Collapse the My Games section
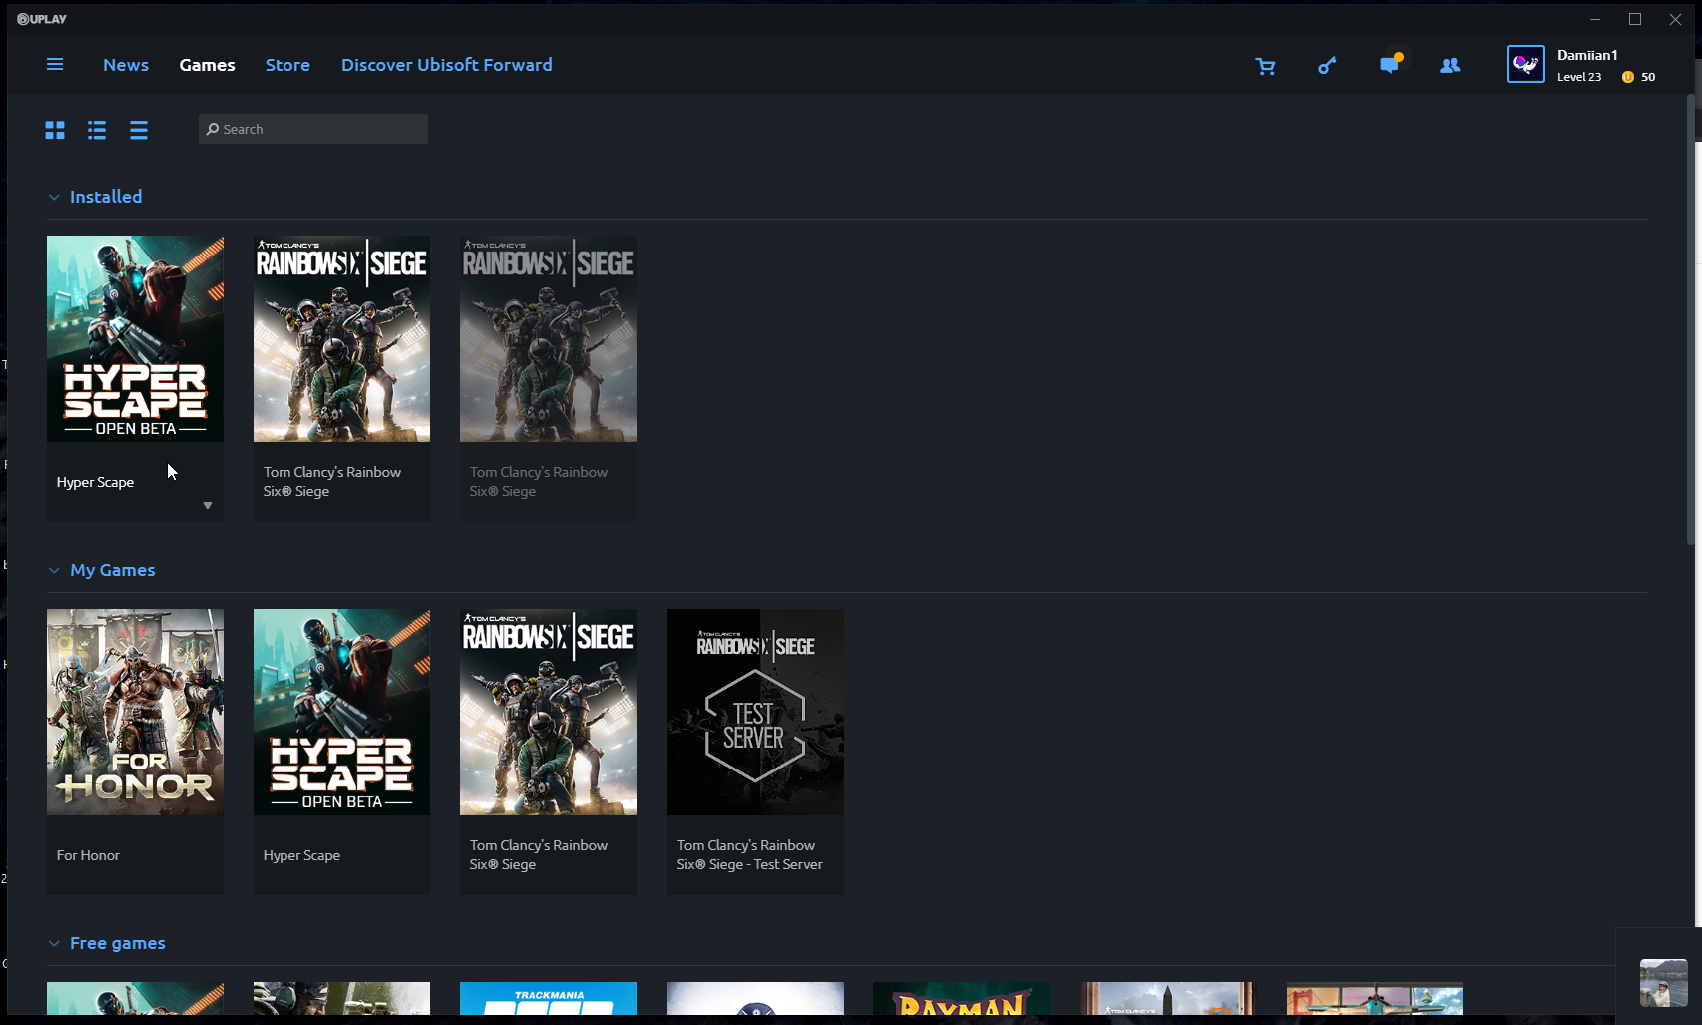 [x=54, y=571]
